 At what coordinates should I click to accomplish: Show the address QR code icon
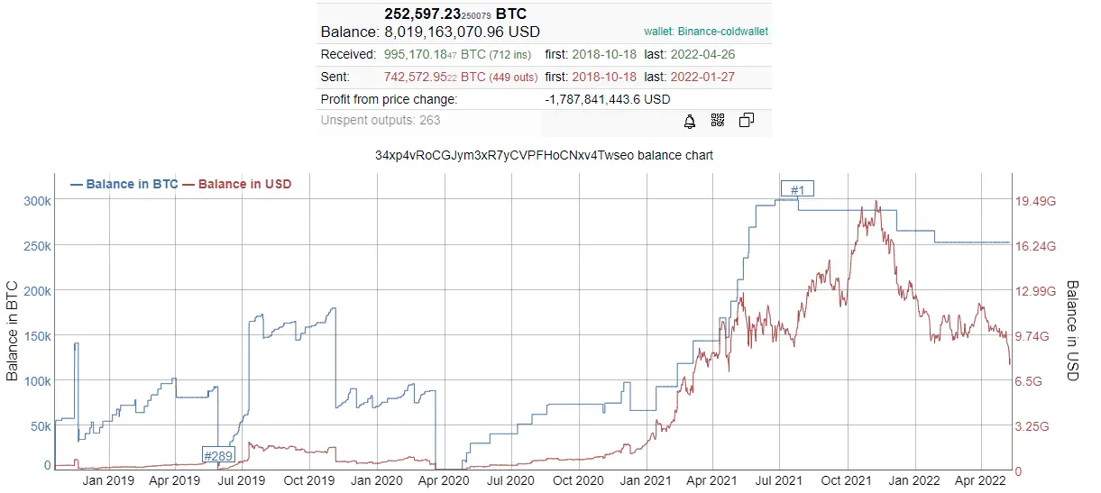[x=718, y=121]
